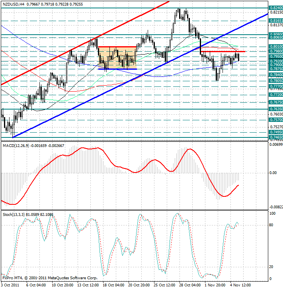
Task: Select the 18 Oct 04:00 time label
Action: click(113, 285)
